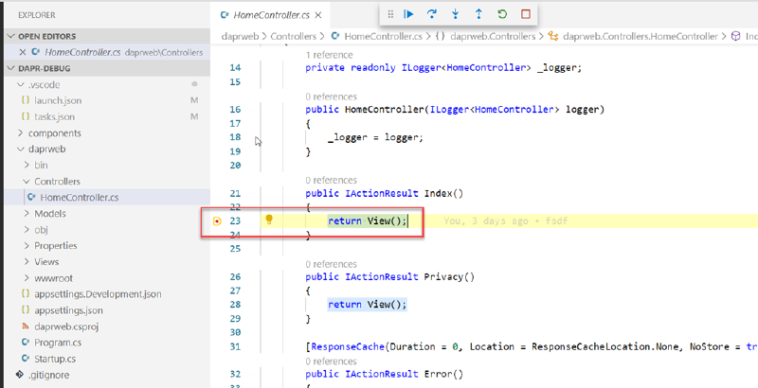Close the HomeController.cs editor tab
Screen dimensions: 758x388
pyautogui.click(x=318, y=15)
